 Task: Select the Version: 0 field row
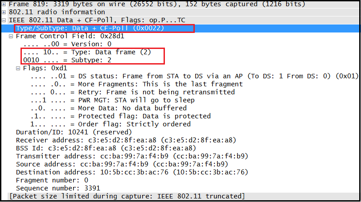[67, 44]
